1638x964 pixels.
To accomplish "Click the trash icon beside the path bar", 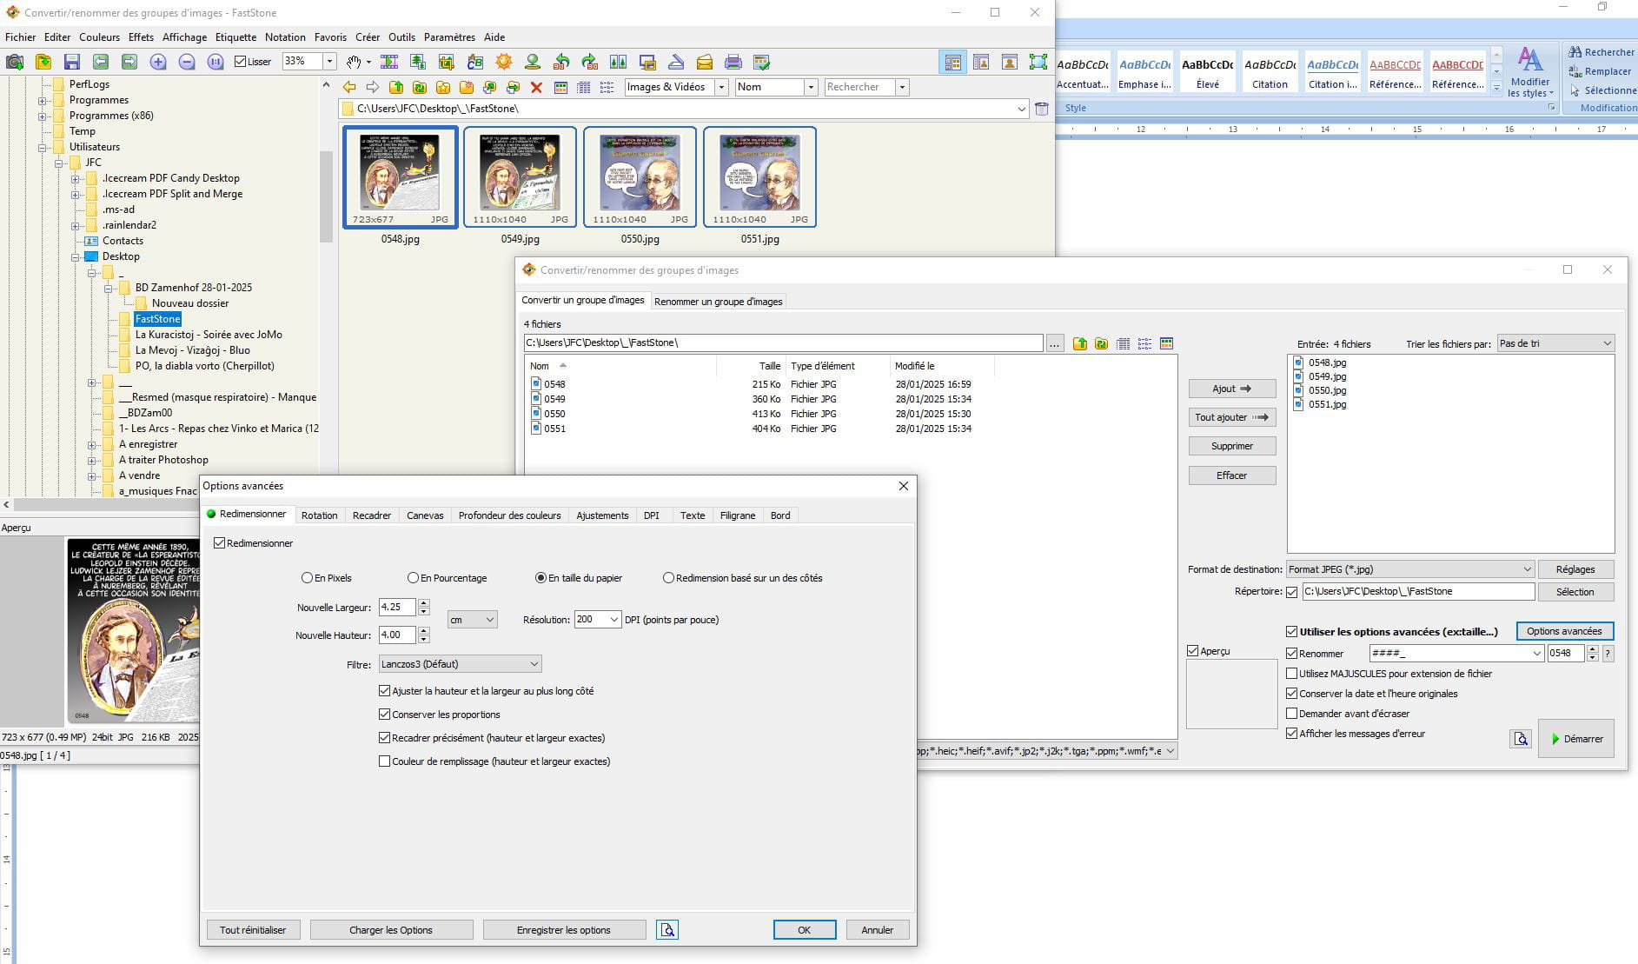I will pyautogui.click(x=1042, y=109).
